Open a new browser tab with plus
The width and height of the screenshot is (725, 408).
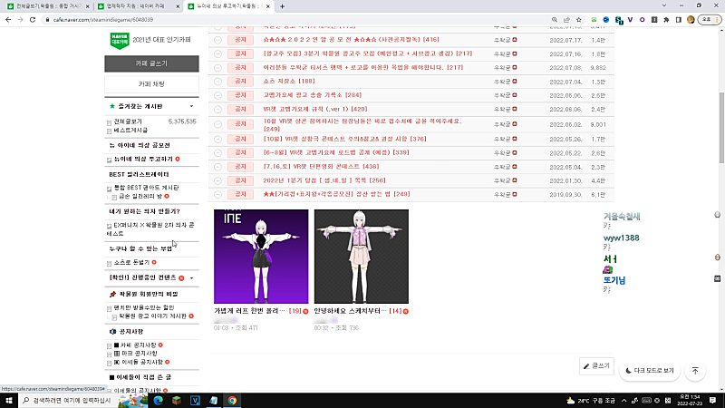click(282, 6)
